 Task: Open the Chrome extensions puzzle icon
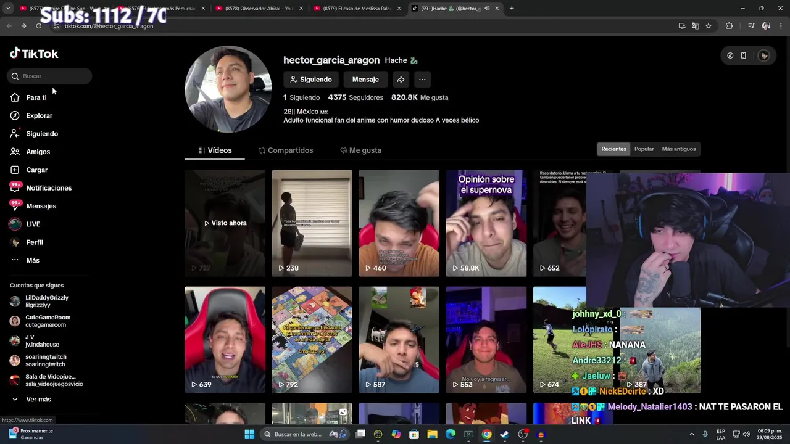coord(730,26)
